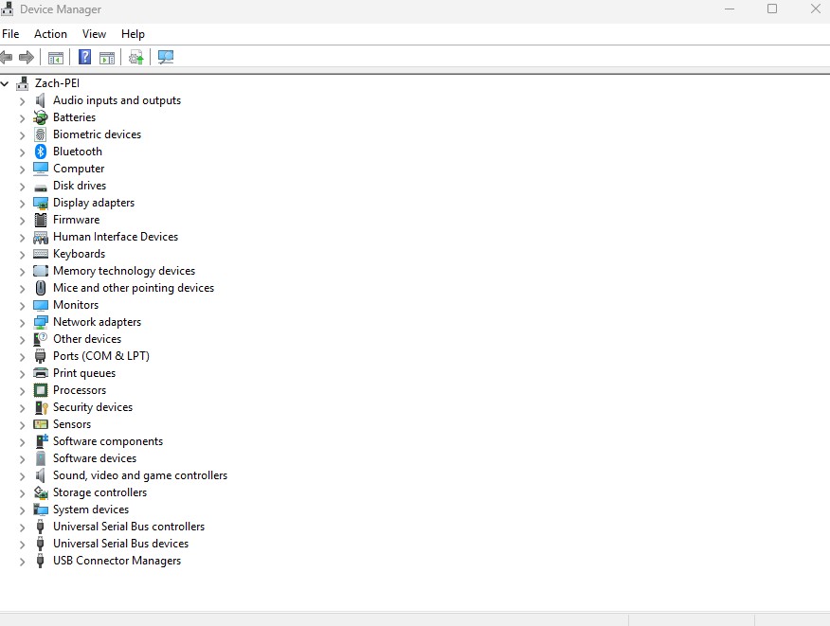Select the Print queues item
The image size is (830, 626).
pos(84,373)
